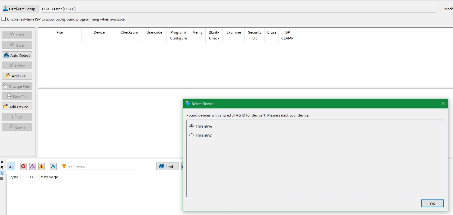
Task: Toggle the info flag message filter
Action: tap(53, 167)
